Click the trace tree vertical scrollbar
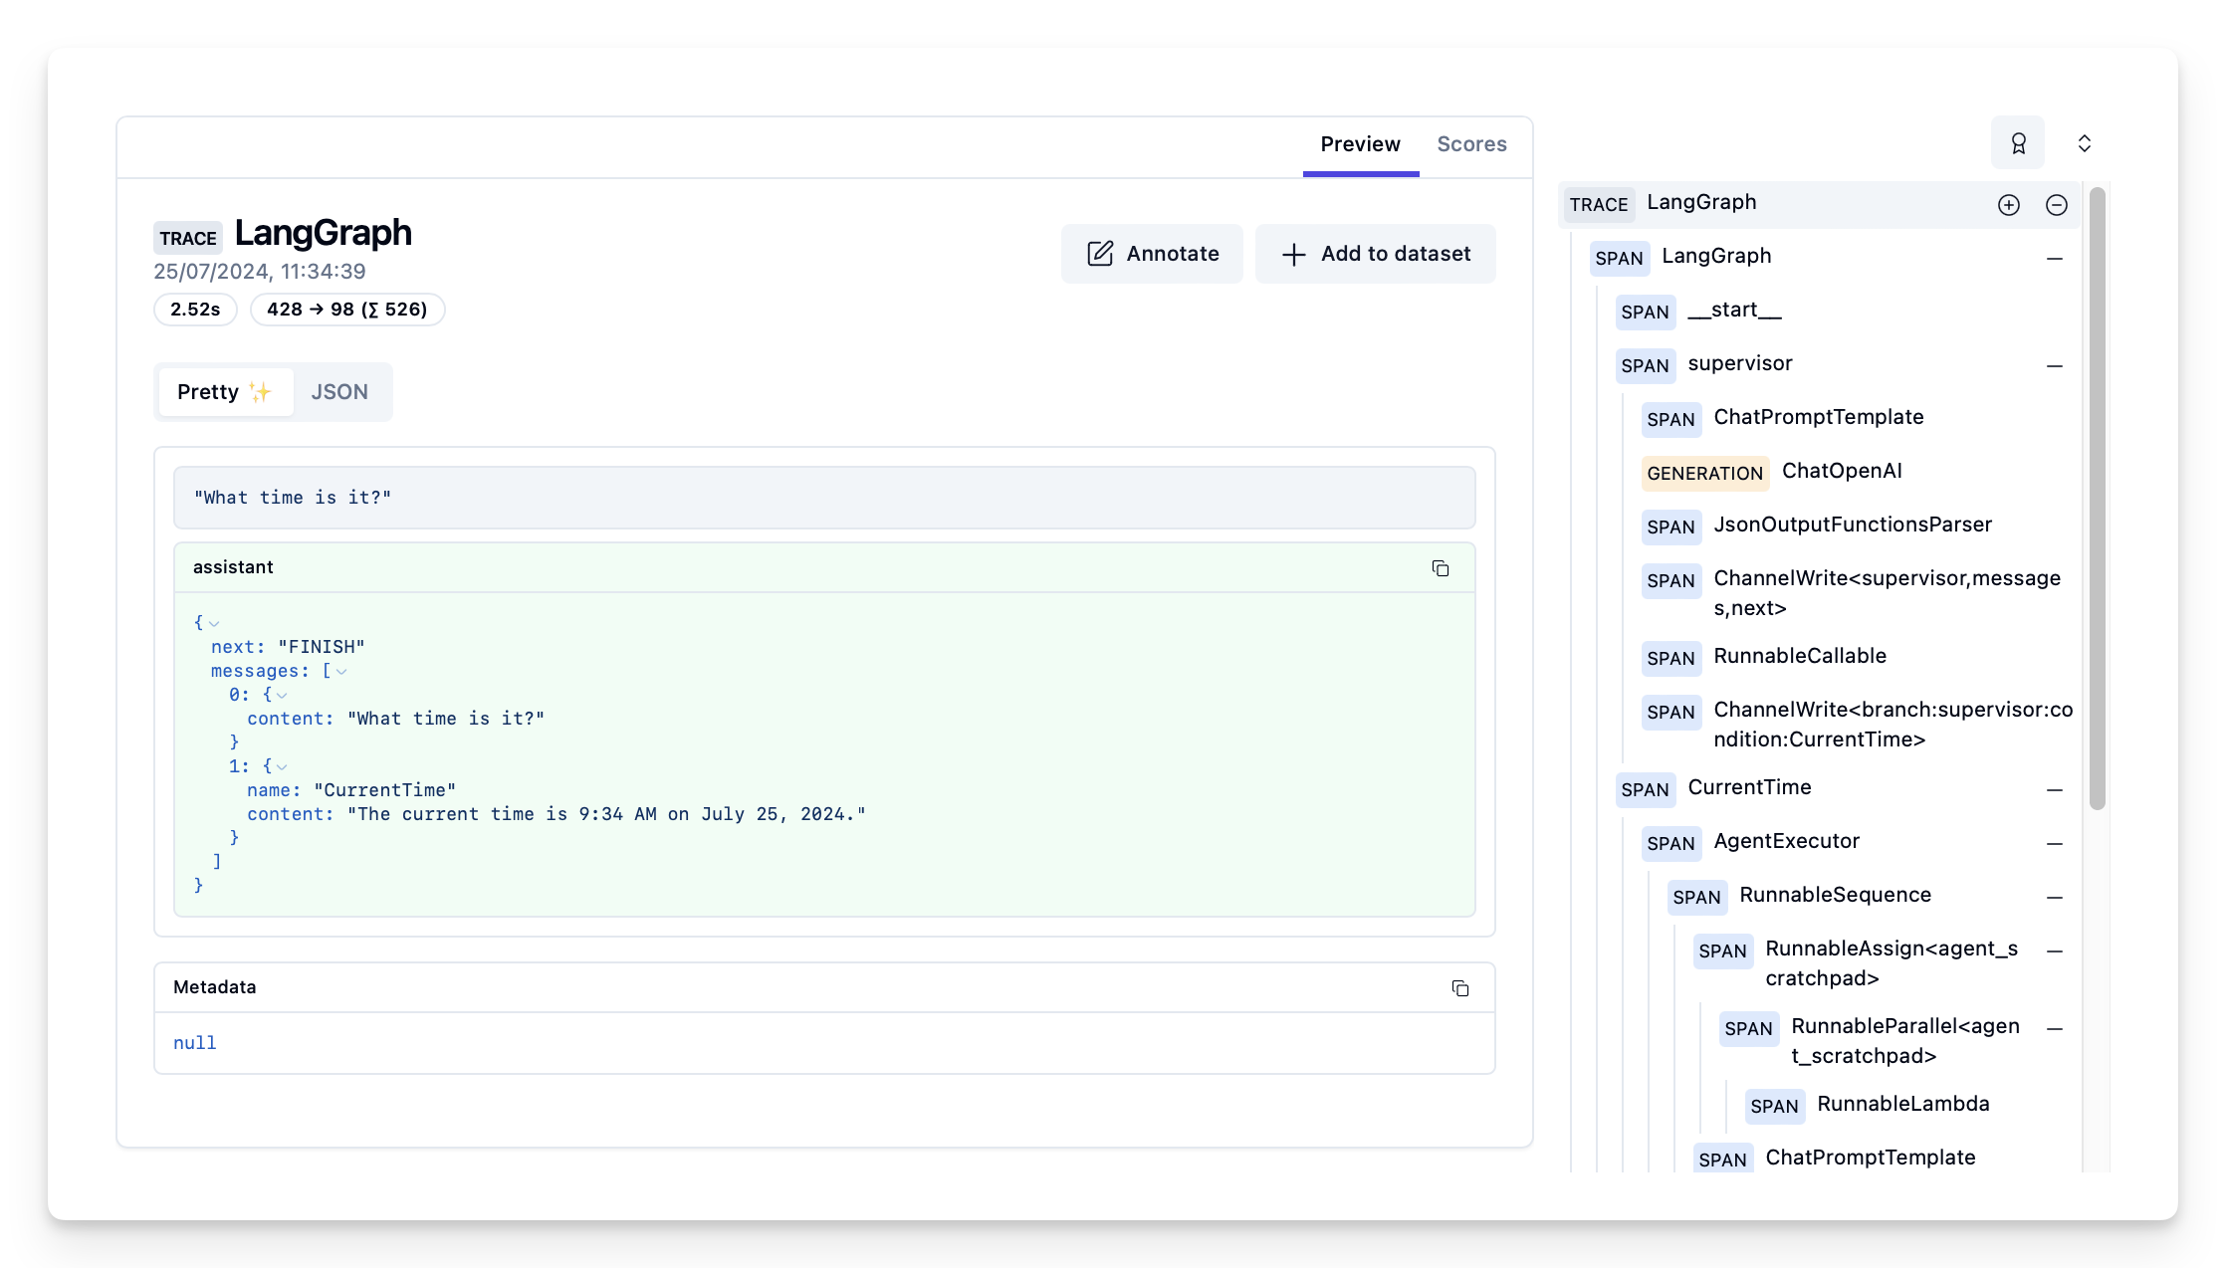Screen dimensions: 2226x1268 tap(2097, 498)
